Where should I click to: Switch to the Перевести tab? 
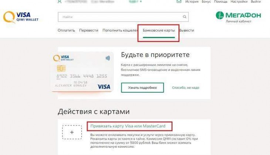click(x=89, y=30)
